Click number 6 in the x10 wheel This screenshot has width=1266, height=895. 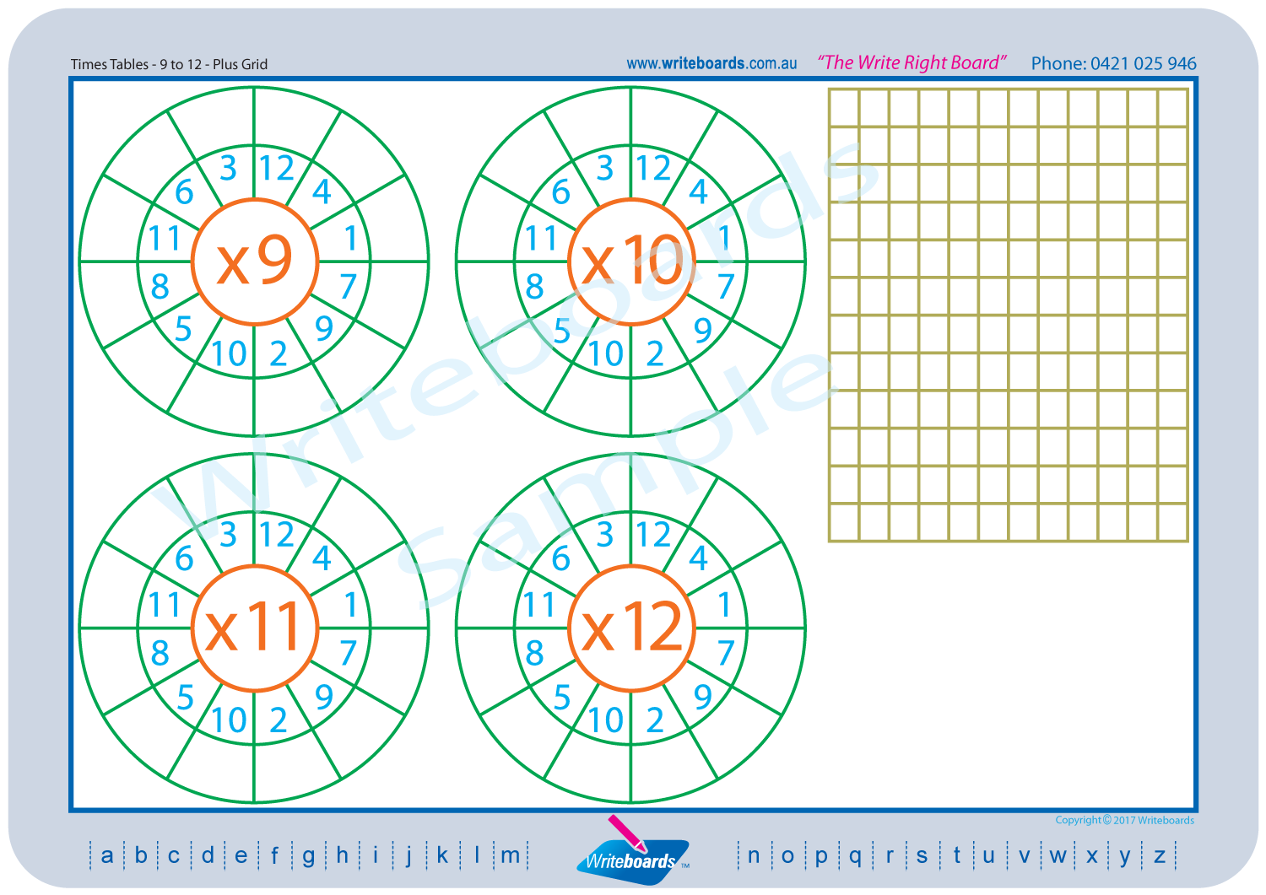pos(561,192)
